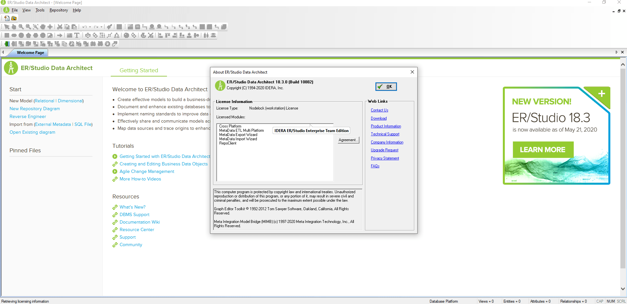Open the Documentation Wiki link

(140, 222)
